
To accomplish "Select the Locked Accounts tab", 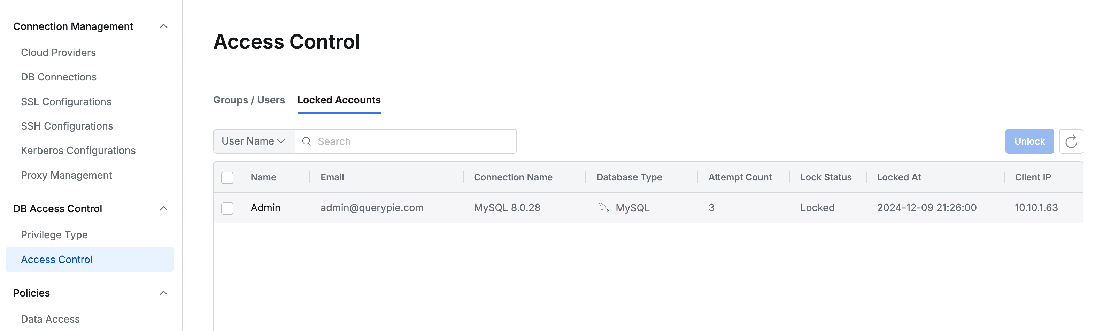I will 339,100.
